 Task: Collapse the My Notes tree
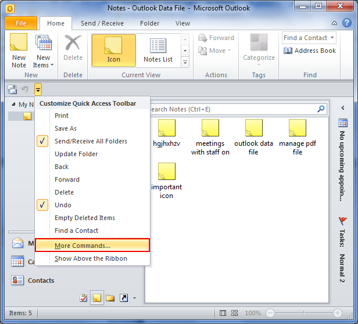click(13, 105)
